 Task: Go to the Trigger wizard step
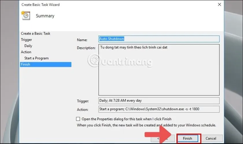coord(27,40)
